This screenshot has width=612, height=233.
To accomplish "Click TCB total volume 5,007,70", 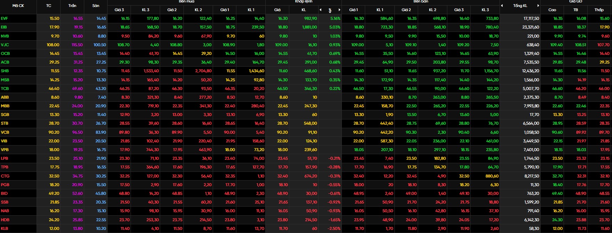I will [x=532, y=89].
